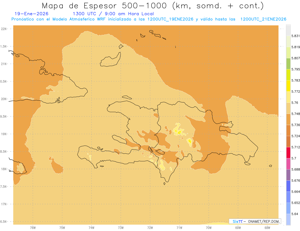Click the '22N' latitude label

click(x=4, y=29)
